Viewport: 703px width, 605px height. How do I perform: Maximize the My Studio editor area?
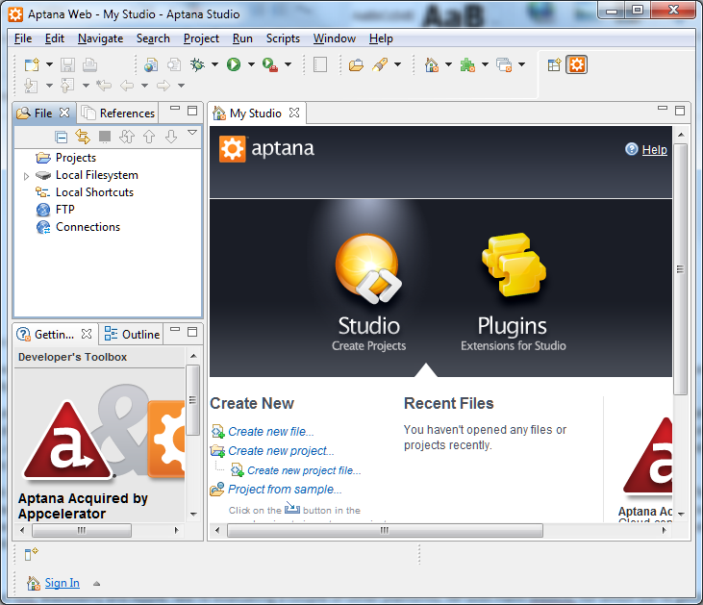click(680, 111)
